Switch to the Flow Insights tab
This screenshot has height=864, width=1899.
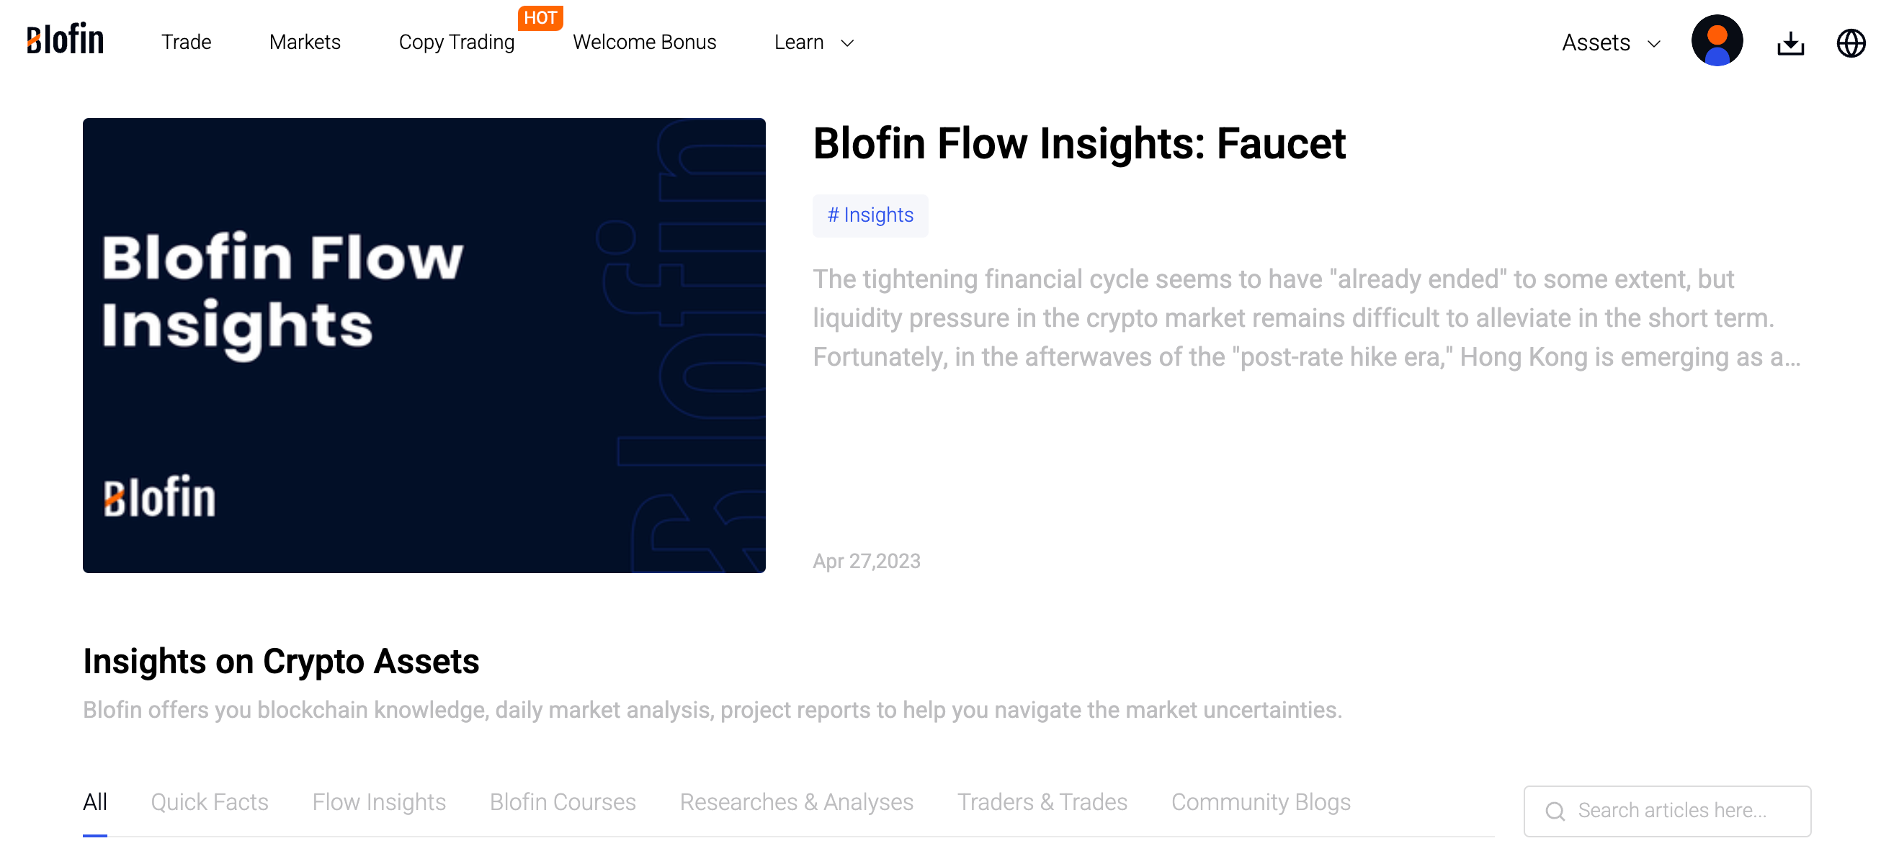[x=379, y=802]
